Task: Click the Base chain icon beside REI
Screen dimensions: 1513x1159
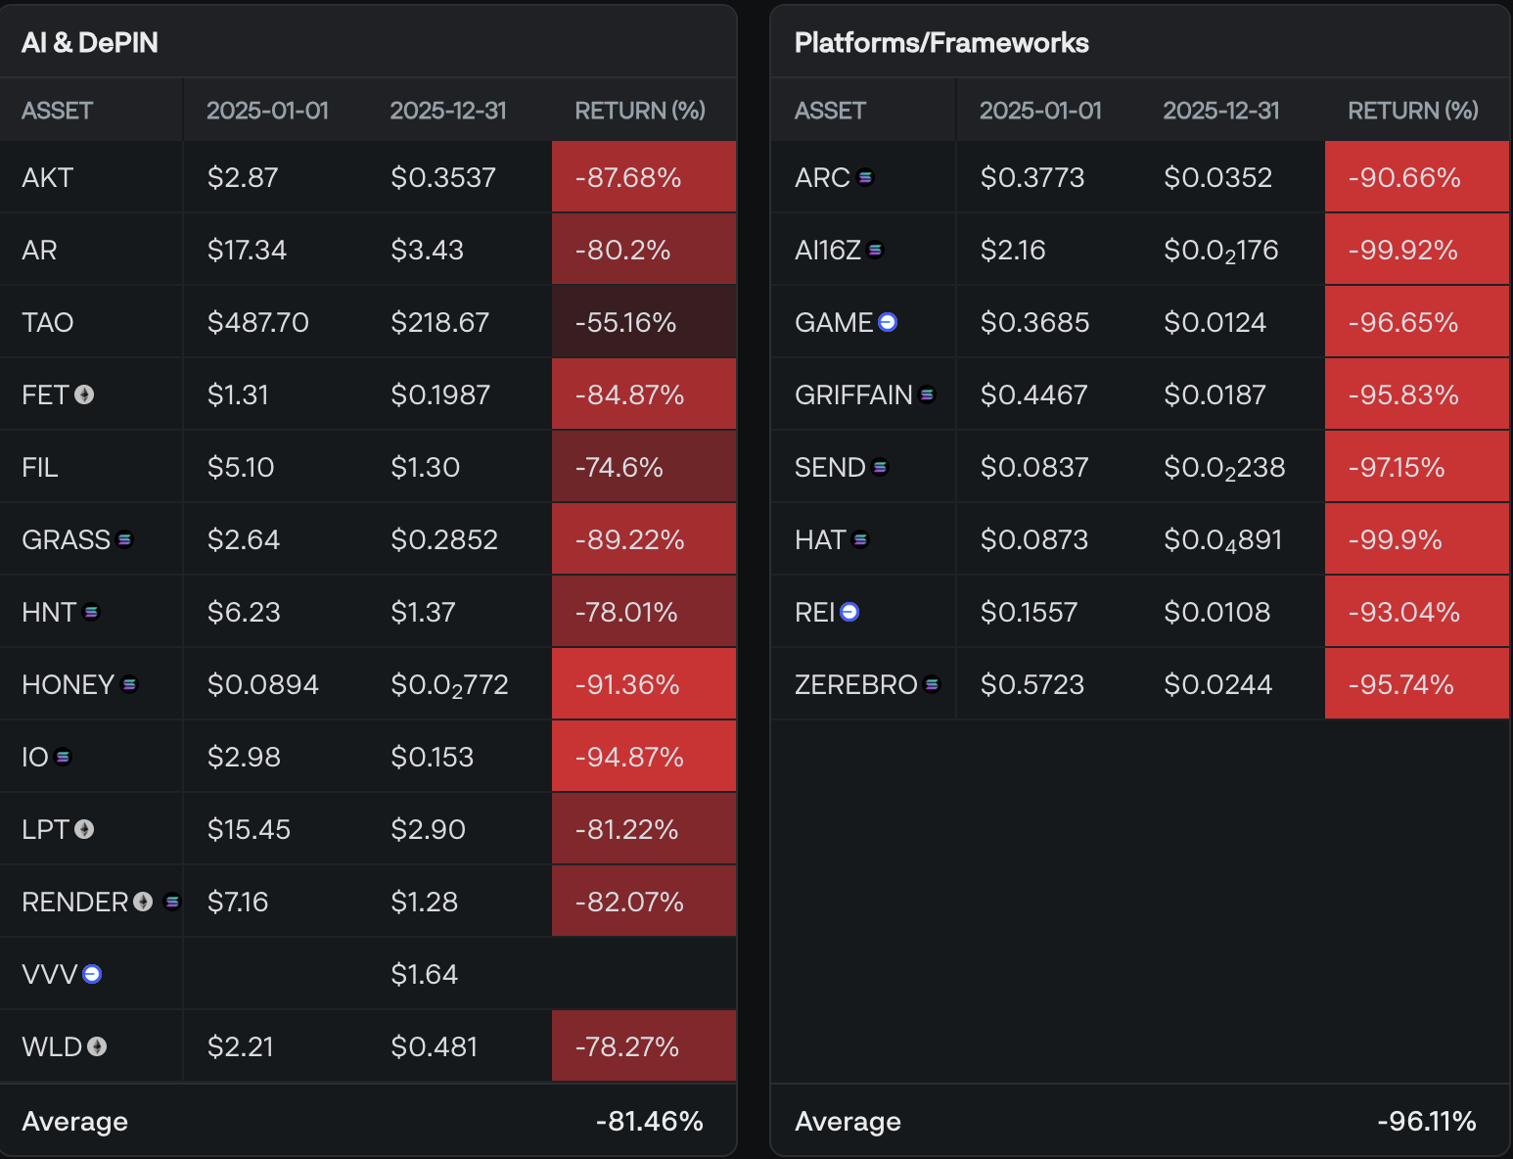Action: 849,612
